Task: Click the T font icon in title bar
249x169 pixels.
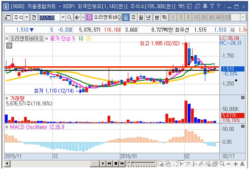Action: click(x=212, y=6)
